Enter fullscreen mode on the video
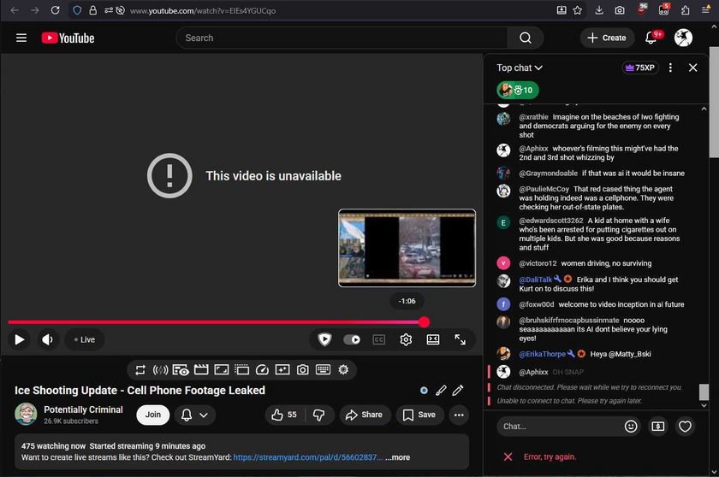Screen dimensions: 719x477 (460, 339)
